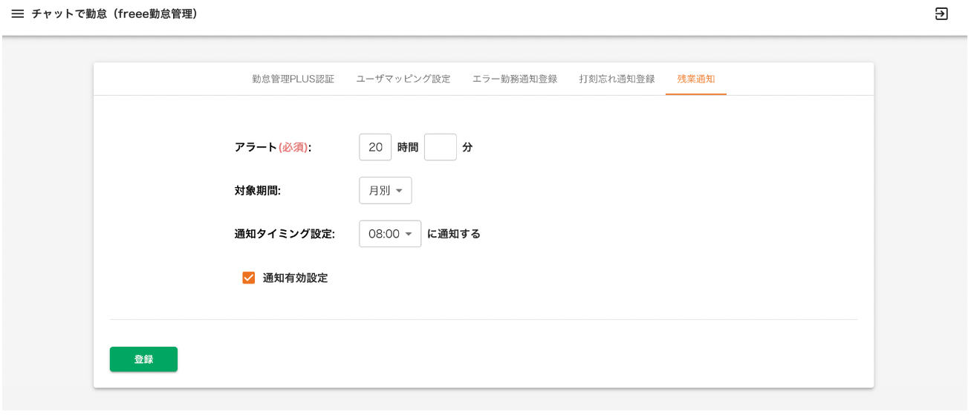Go to the エラー勤務通知登録 tab
The height and width of the screenshot is (415, 971).
tap(515, 79)
